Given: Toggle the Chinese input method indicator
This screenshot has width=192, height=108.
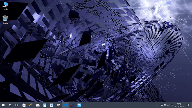Looking at the screenshot, I should click(x=172, y=105).
